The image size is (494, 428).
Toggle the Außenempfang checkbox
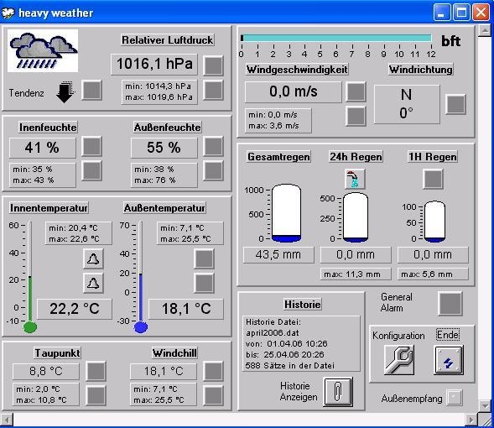click(455, 398)
